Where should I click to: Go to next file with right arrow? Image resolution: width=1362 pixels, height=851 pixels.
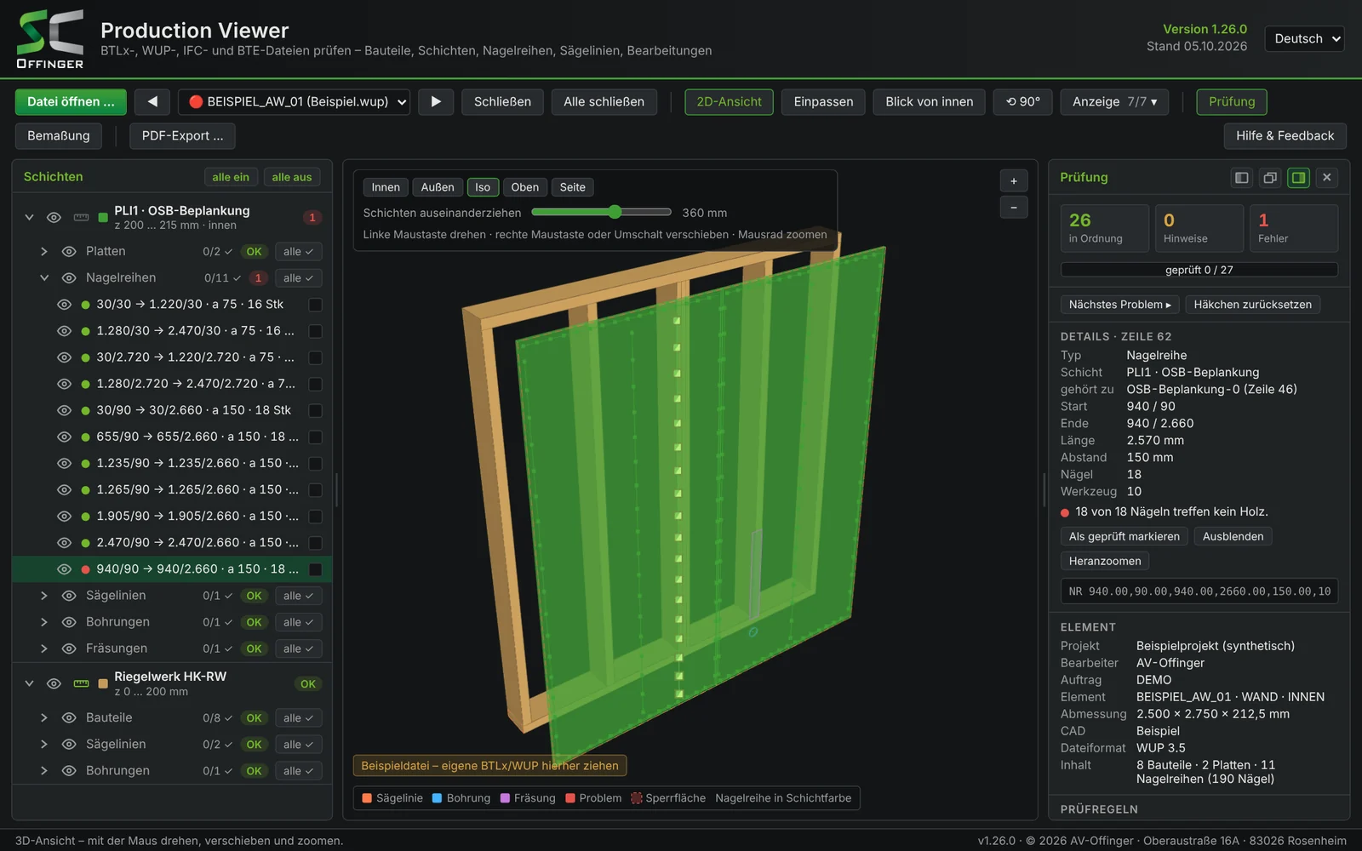pos(436,101)
